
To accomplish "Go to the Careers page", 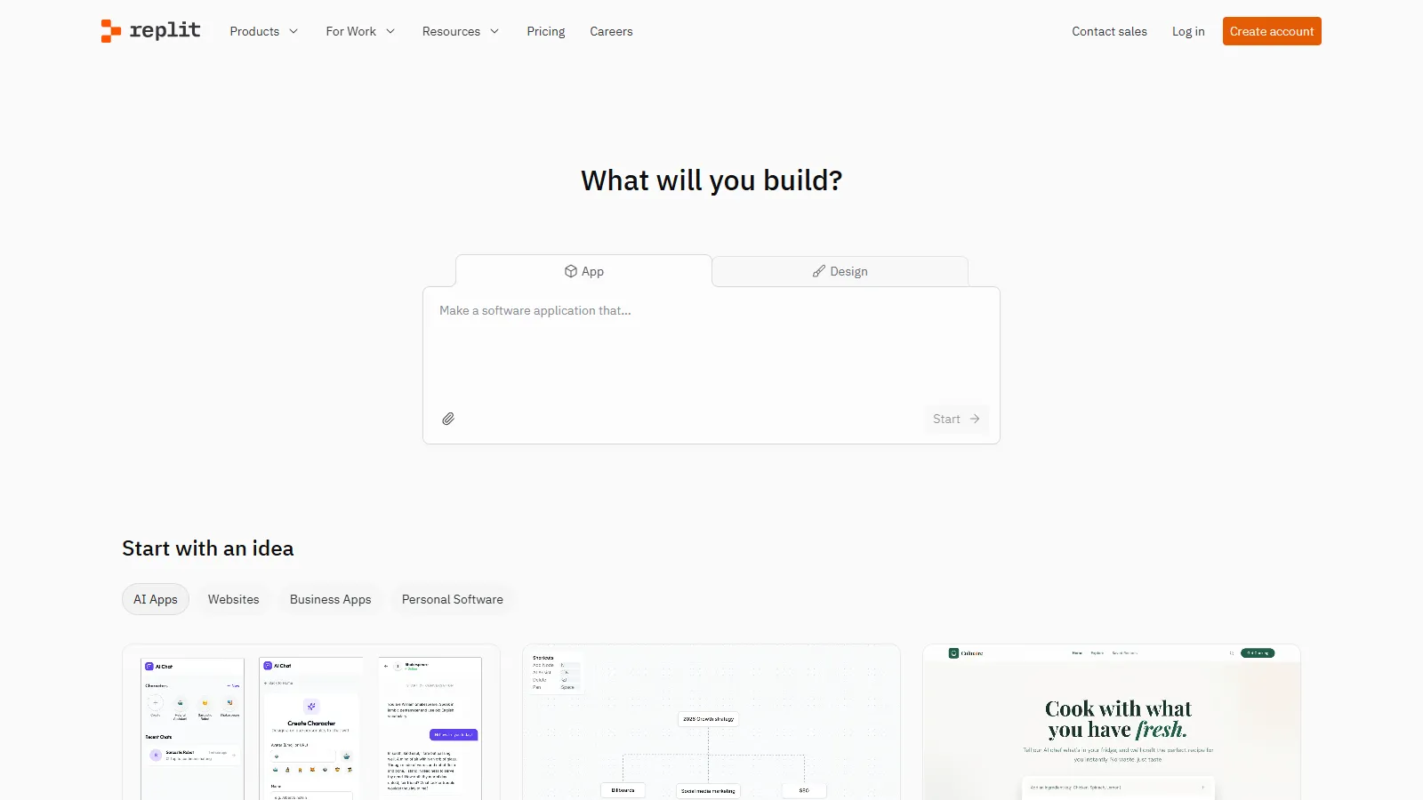I will click(611, 31).
